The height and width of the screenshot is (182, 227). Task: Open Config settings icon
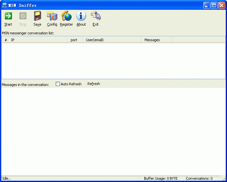point(52,16)
